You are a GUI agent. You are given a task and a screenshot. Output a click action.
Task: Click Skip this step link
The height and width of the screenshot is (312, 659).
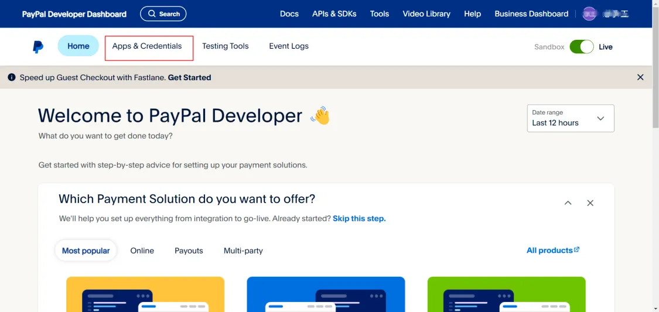coord(359,219)
